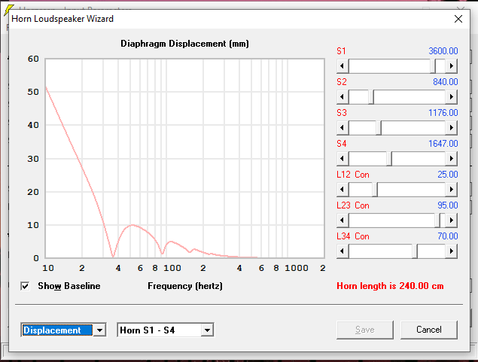Click the Save button
The width and height of the screenshot is (478, 362).
365,330
